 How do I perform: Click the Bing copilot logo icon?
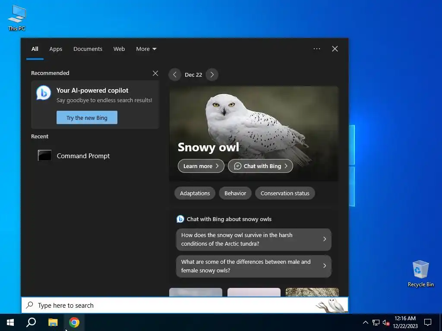point(44,93)
